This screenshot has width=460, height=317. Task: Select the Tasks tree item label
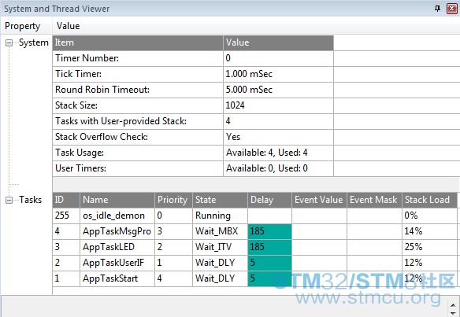tap(31, 200)
